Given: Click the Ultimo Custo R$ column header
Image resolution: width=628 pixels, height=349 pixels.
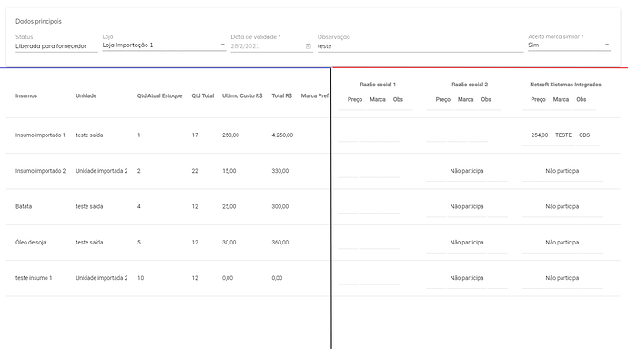Looking at the screenshot, I should 242,96.
